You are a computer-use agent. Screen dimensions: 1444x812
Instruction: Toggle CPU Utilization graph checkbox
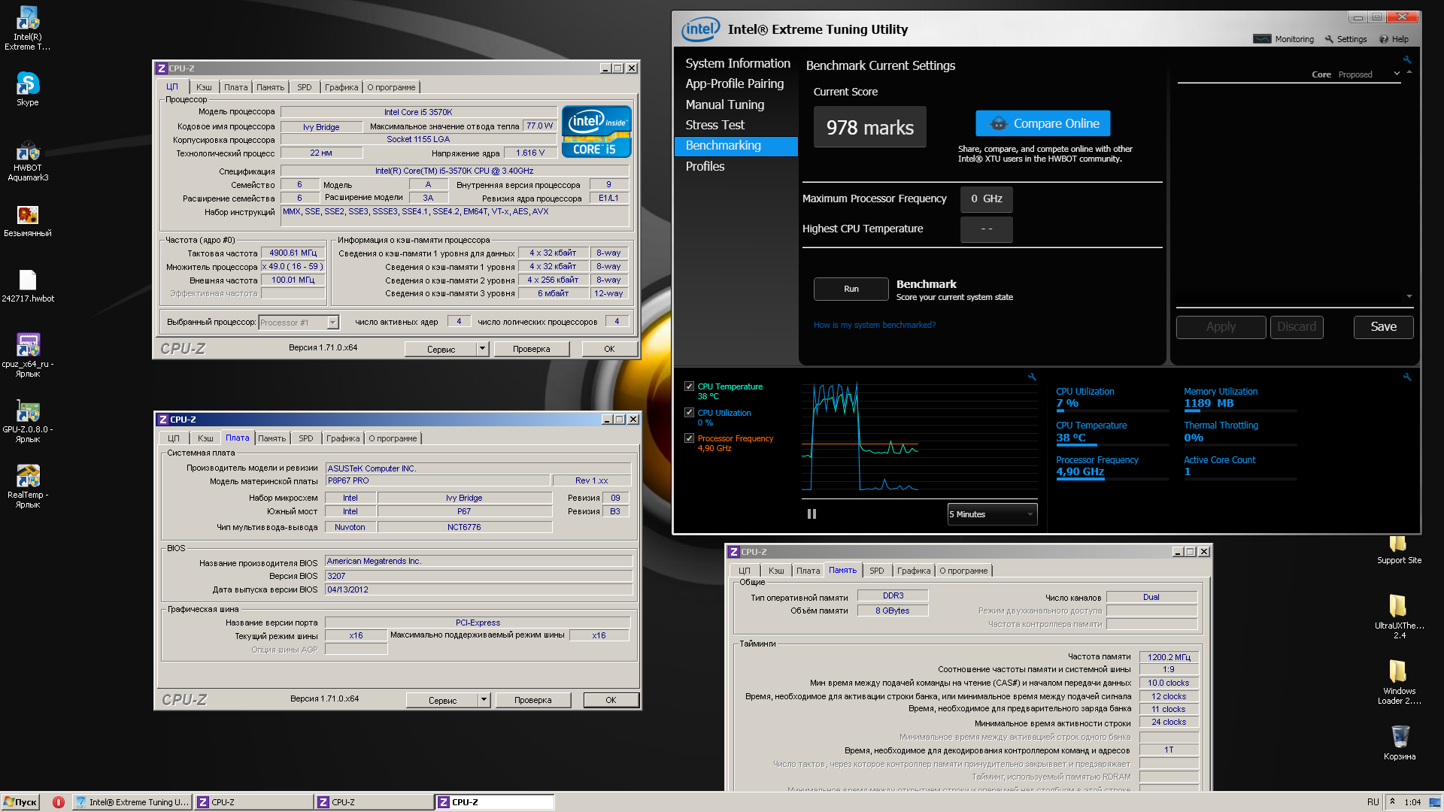coord(689,413)
